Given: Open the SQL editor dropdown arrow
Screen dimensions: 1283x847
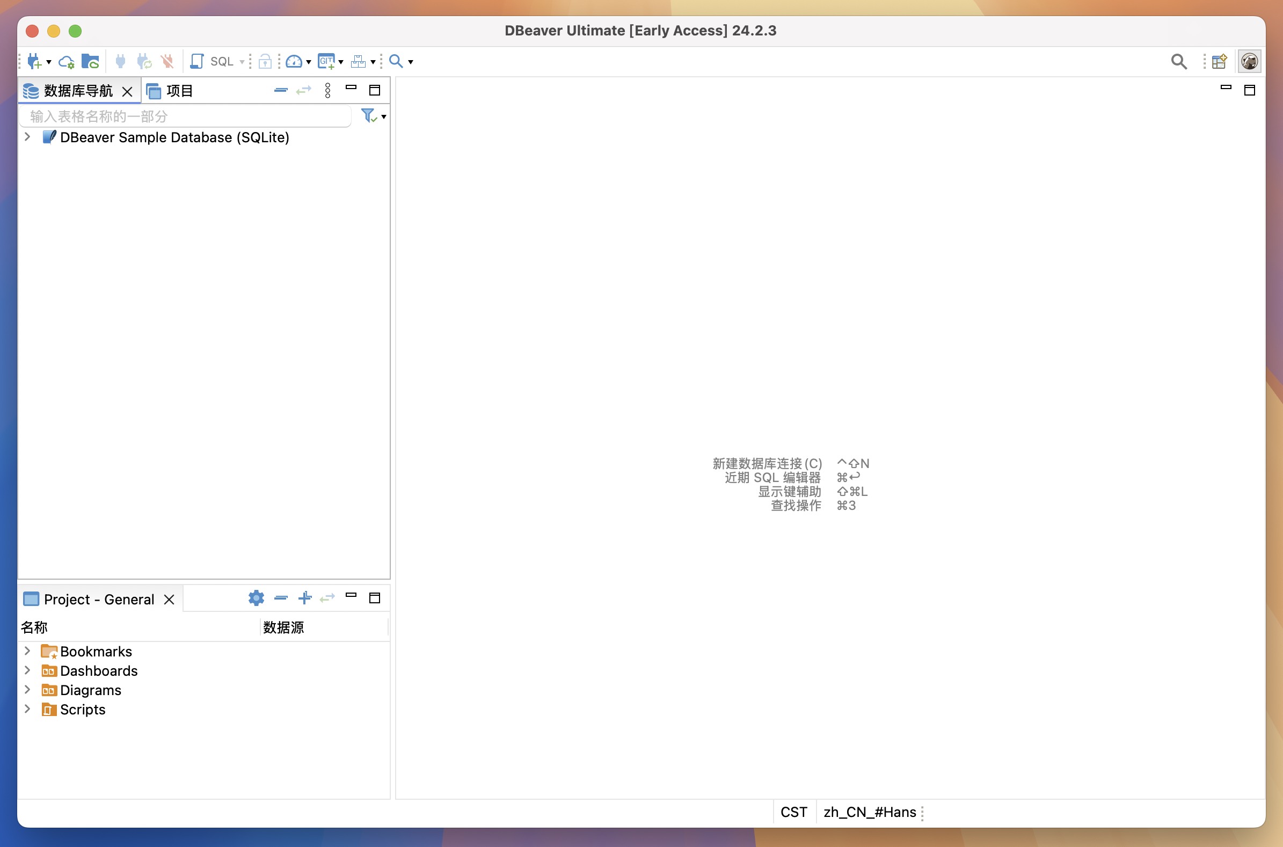Looking at the screenshot, I should coord(242,62).
